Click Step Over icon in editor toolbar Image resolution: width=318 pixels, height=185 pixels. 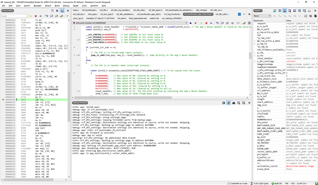click(x=222, y=23)
